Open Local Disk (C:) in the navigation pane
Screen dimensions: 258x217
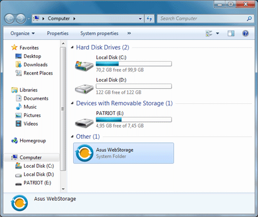[x=39, y=166]
